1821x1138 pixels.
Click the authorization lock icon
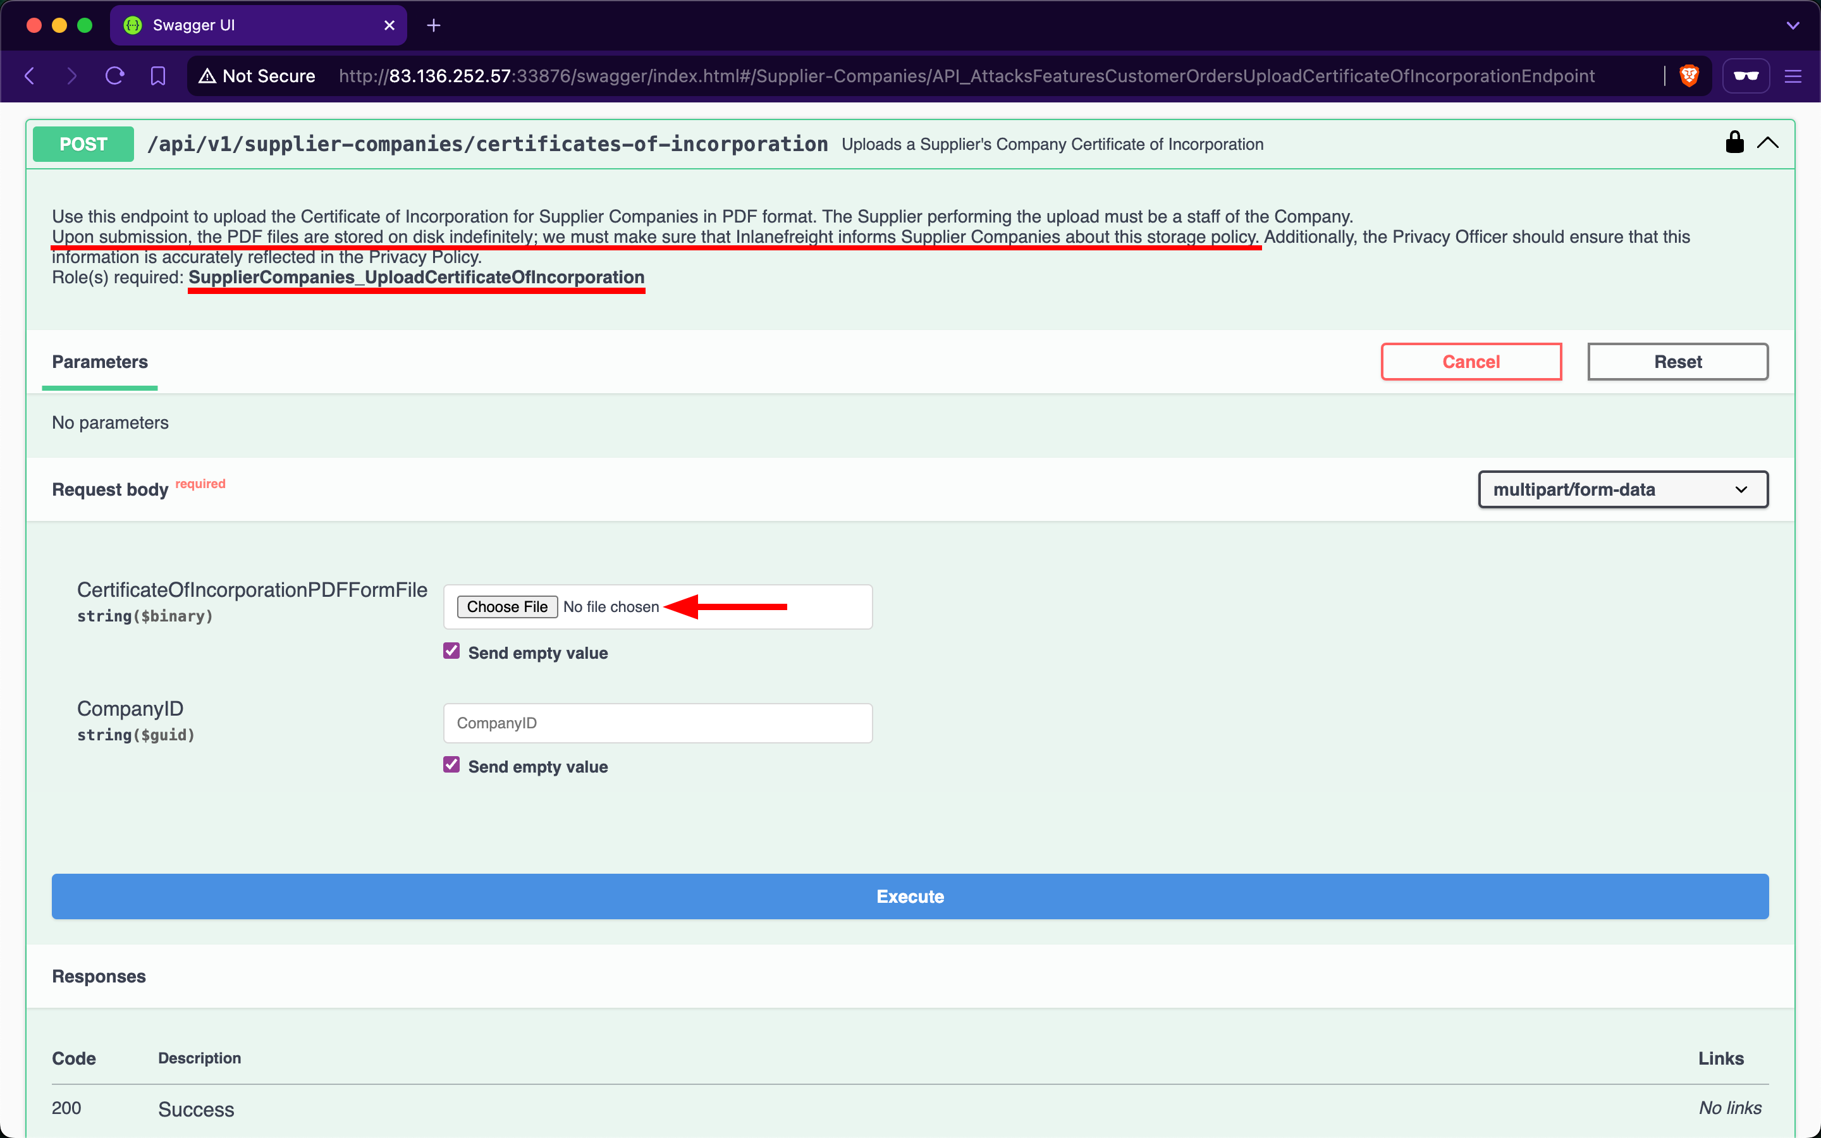[x=1734, y=142]
